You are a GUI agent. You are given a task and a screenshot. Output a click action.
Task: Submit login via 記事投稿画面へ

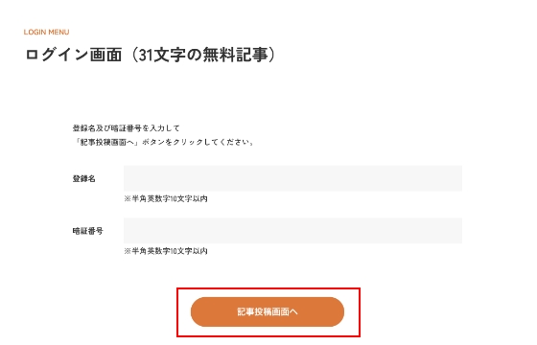[268, 311]
